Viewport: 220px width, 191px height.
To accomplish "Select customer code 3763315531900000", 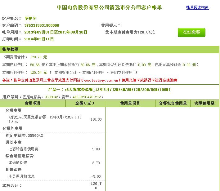I will coord(42,25).
